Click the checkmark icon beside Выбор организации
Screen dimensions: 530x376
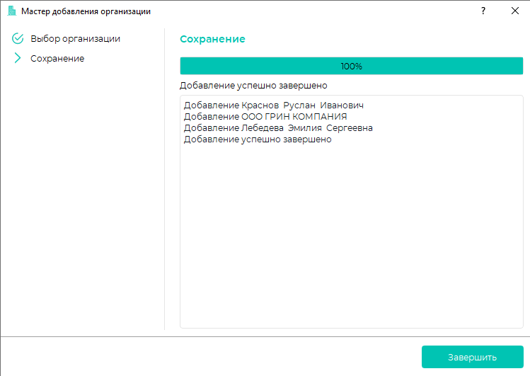18,38
